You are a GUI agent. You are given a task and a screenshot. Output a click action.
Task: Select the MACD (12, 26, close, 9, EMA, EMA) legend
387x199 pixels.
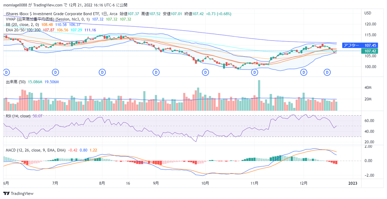point(36,150)
